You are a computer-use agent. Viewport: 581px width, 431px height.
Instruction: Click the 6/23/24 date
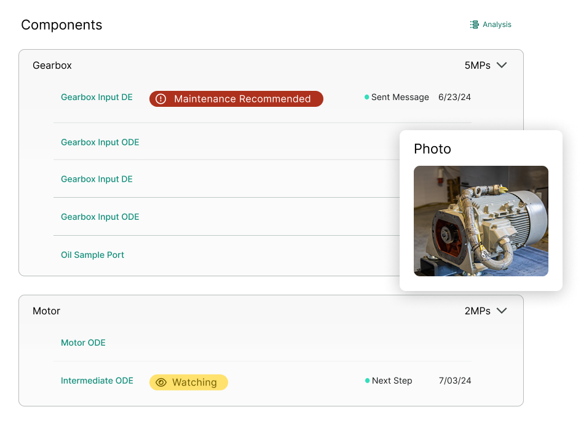pyautogui.click(x=454, y=97)
